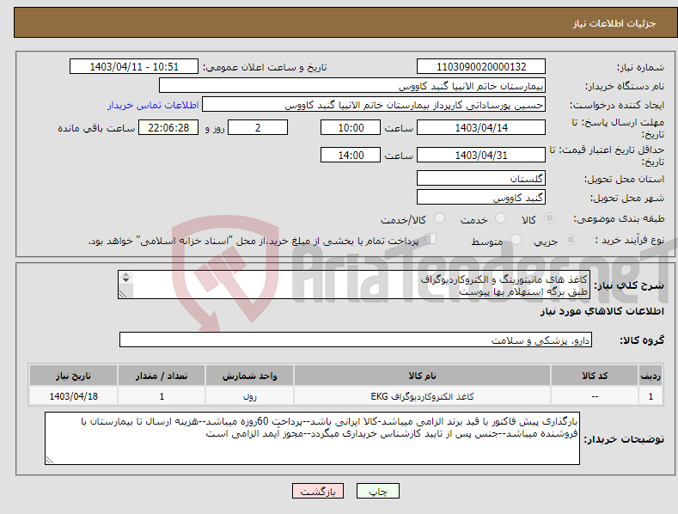Click the announcement date field 1403/04/11 - 10:51

pyautogui.click(x=133, y=67)
